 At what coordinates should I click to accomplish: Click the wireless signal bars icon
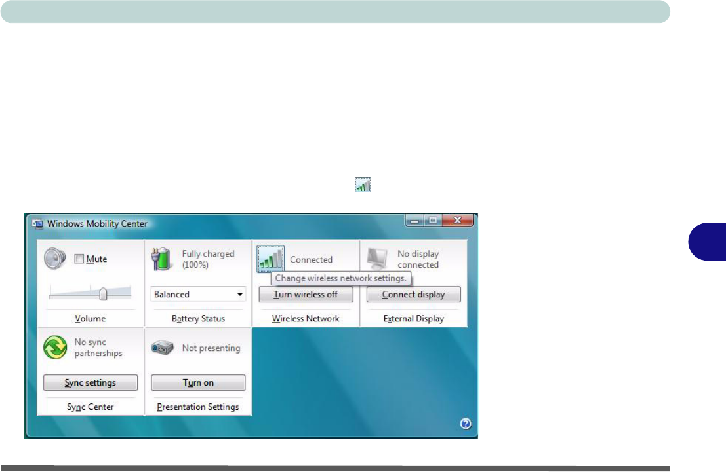(x=270, y=259)
